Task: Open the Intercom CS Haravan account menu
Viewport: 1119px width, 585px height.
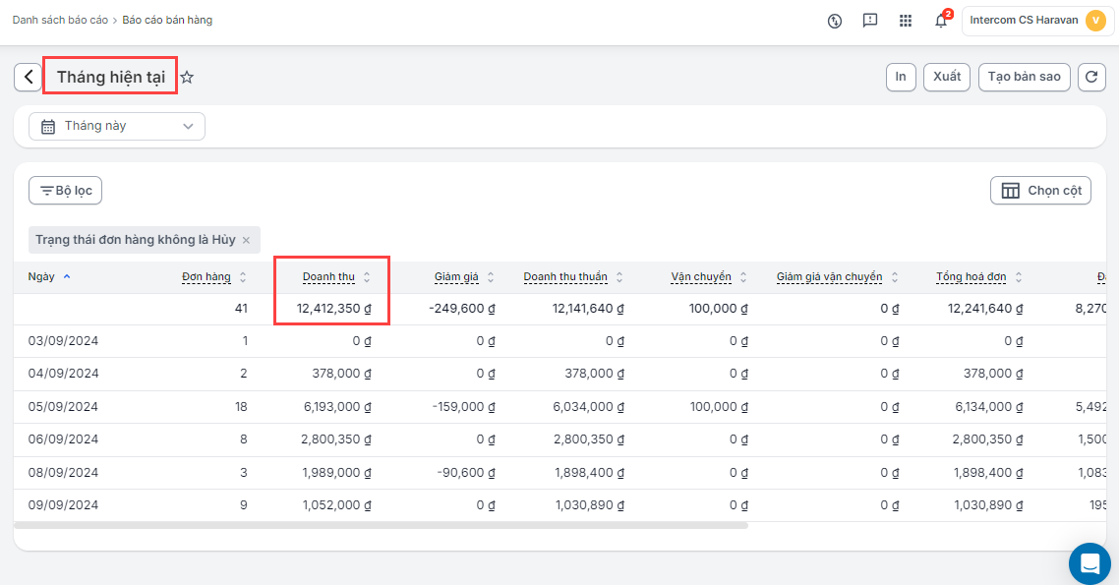Action: pyautogui.click(x=1037, y=21)
